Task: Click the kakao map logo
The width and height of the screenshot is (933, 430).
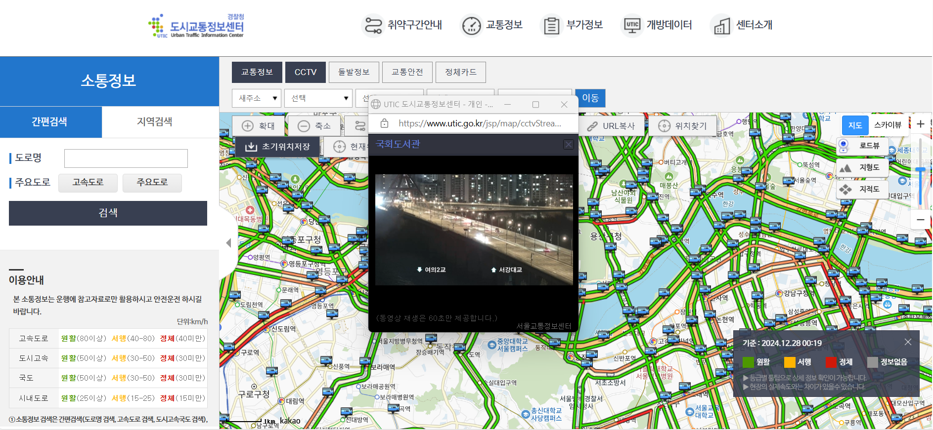Action: click(x=290, y=421)
